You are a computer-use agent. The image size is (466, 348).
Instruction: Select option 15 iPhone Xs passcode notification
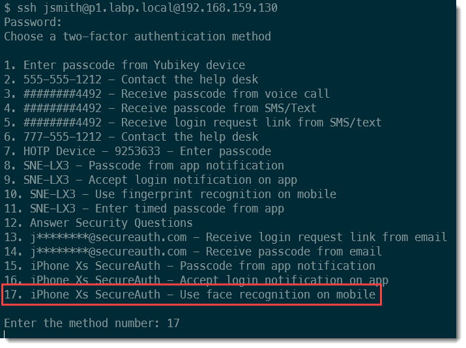coord(190,266)
